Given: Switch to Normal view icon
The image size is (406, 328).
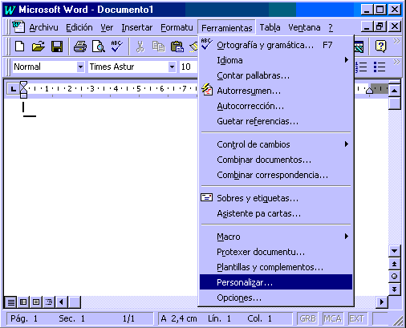Looking at the screenshot, I should point(10,302).
